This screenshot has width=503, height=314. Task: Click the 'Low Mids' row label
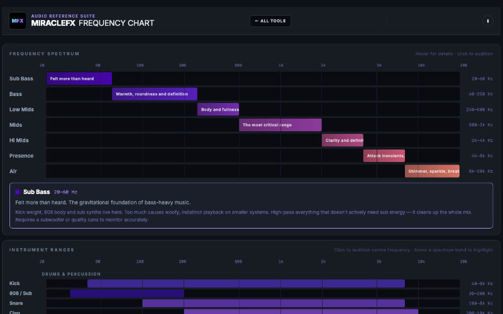point(21,109)
